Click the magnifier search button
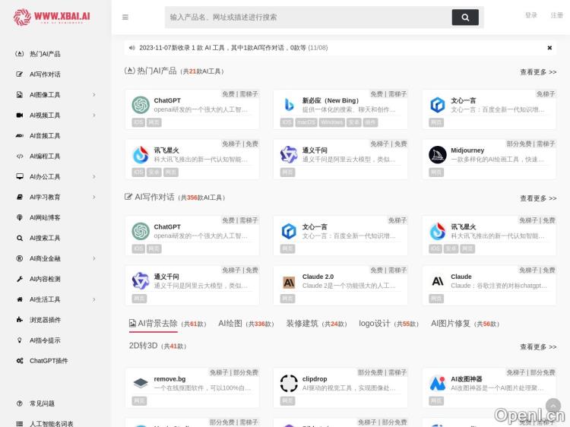The height and width of the screenshot is (427, 570). 465,17
